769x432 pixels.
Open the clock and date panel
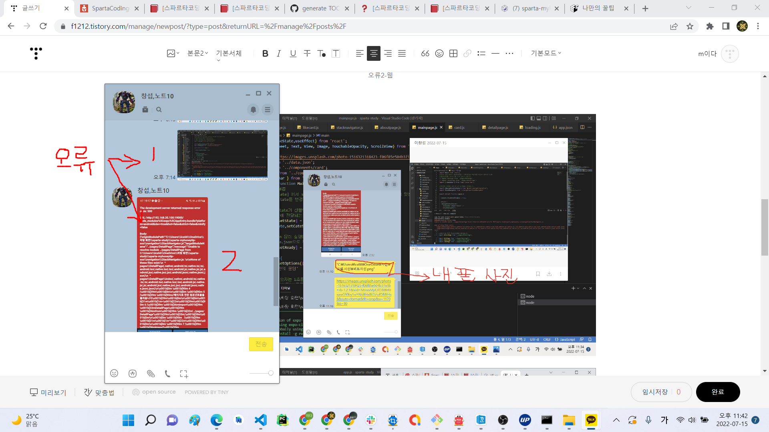pos(733,420)
